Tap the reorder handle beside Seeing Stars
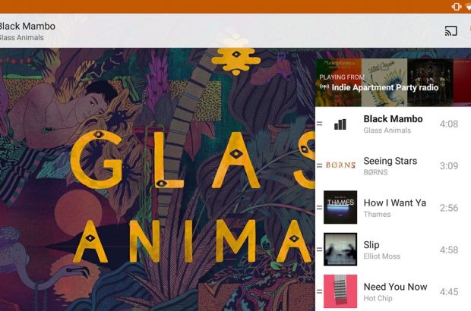 coord(319,165)
